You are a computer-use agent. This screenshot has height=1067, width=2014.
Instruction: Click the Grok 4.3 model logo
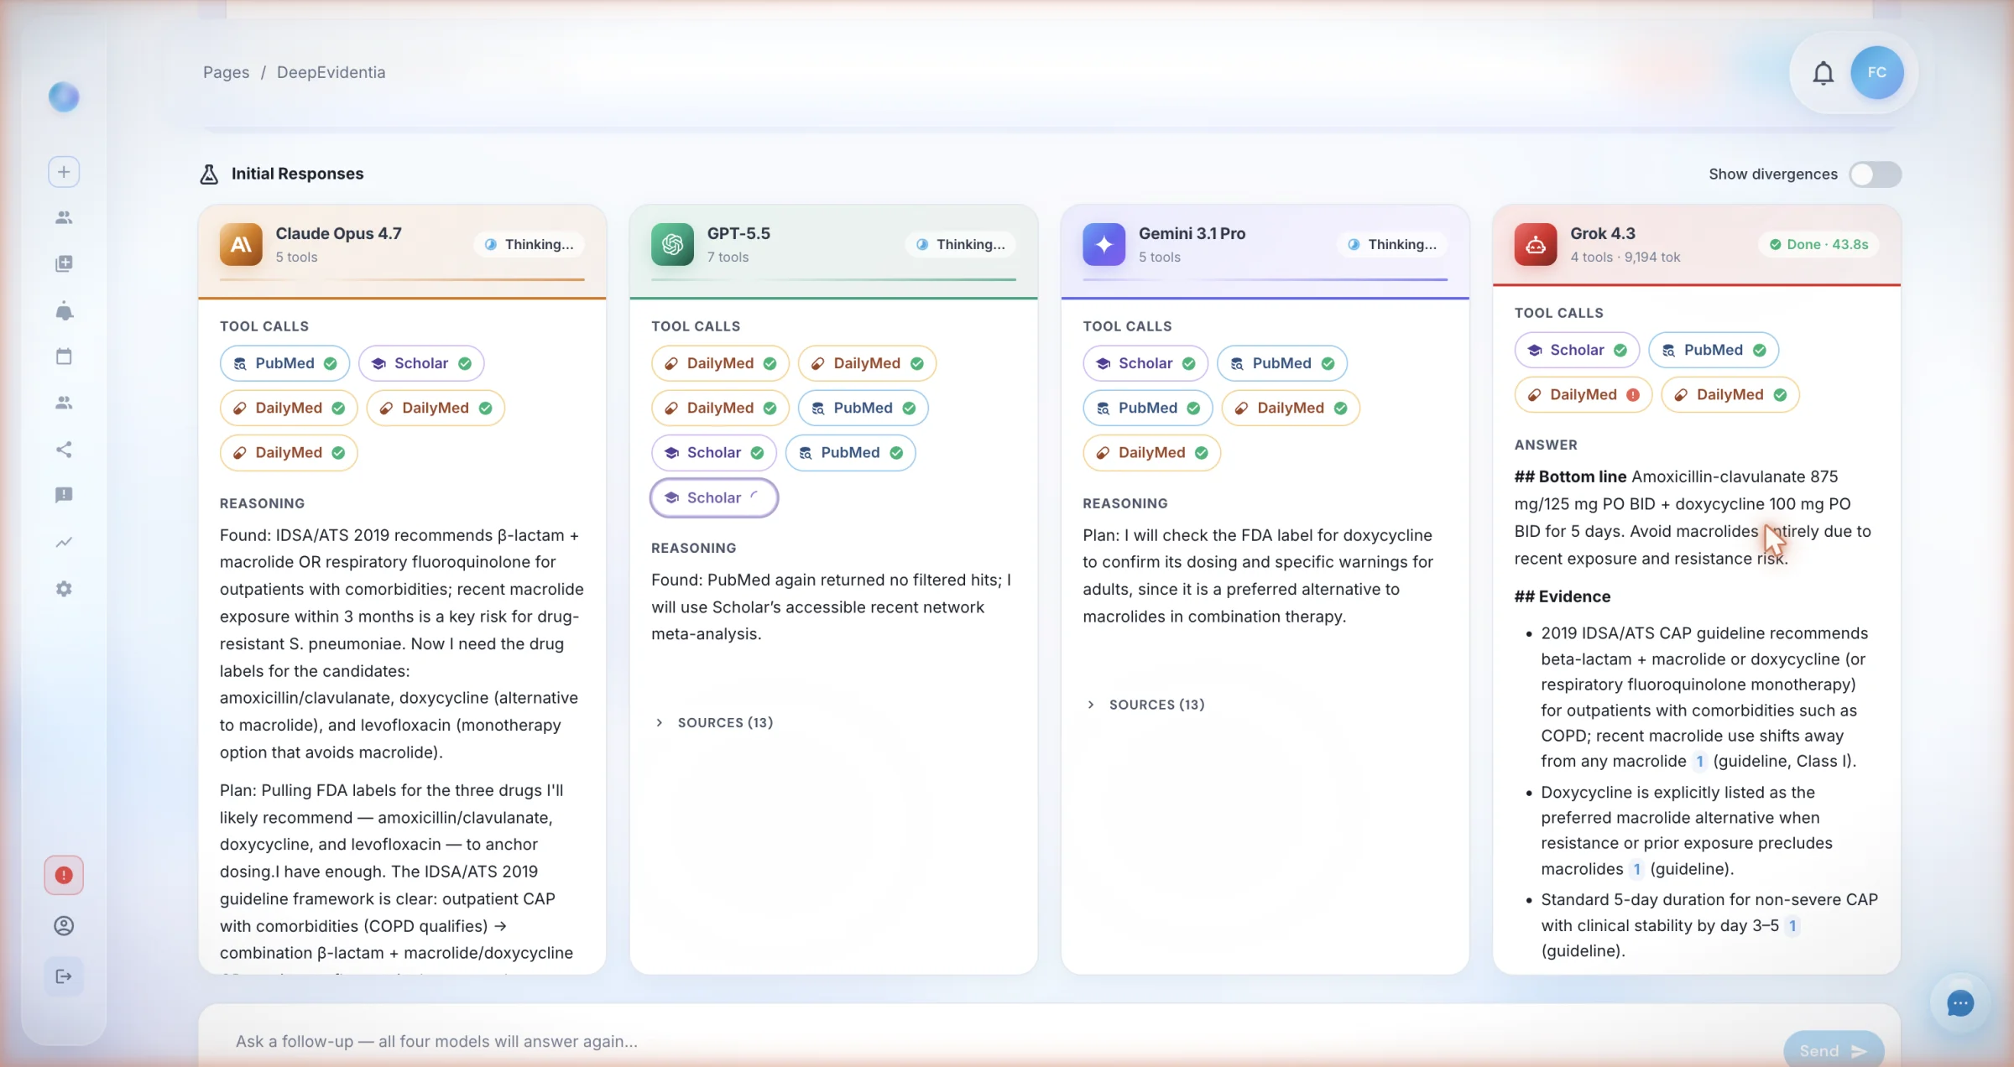(x=1536, y=244)
